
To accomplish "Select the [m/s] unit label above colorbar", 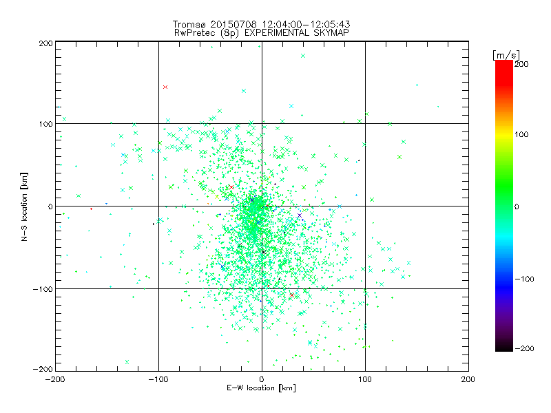I will point(506,55).
